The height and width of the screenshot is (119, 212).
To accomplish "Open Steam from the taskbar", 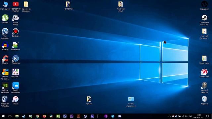I will (24, 116).
